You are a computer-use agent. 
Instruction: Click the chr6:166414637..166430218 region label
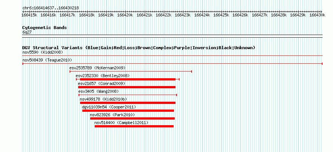[51, 8]
